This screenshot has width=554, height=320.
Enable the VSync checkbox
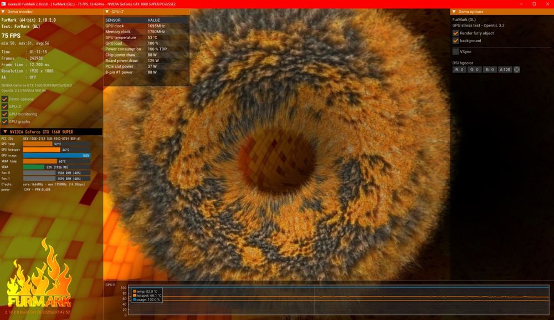pyautogui.click(x=455, y=52)
